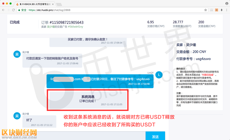Click 交易金额：200 CNY in side panel
The height and width of the screenshot is (140, 230).
tap(191, 52)
